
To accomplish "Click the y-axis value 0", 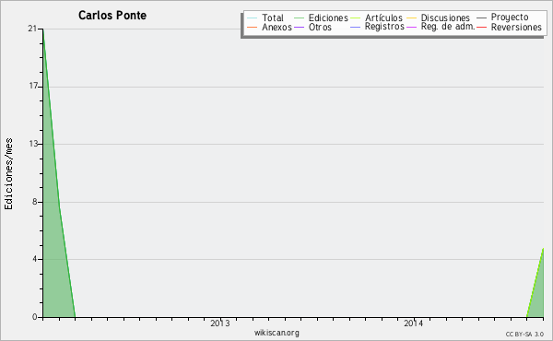I will point(35,317).
